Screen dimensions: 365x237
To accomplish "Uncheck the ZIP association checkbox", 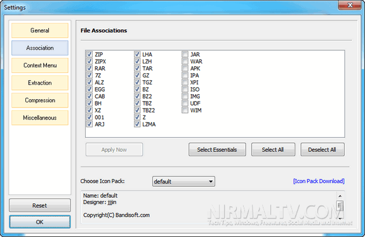I will click(x=90, y=54).
